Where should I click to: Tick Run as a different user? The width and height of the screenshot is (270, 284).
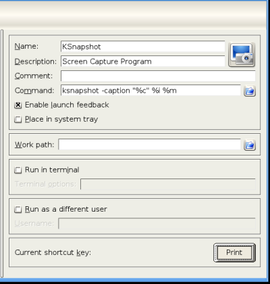18,210
